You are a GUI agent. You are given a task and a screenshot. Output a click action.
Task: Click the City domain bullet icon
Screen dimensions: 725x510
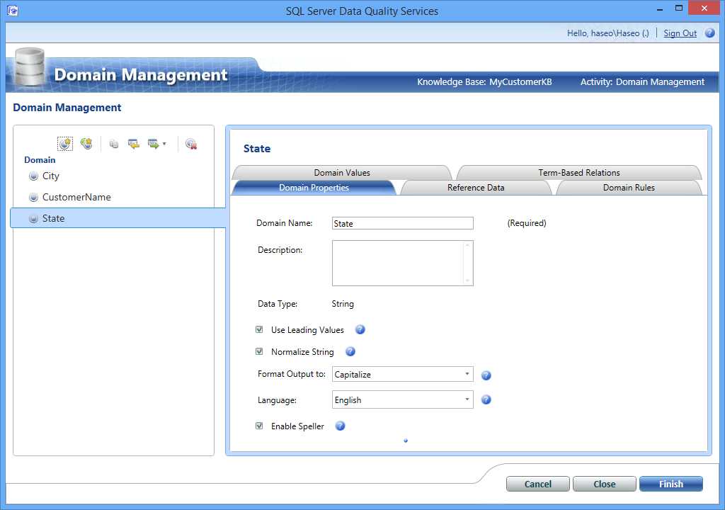(33, 176)
